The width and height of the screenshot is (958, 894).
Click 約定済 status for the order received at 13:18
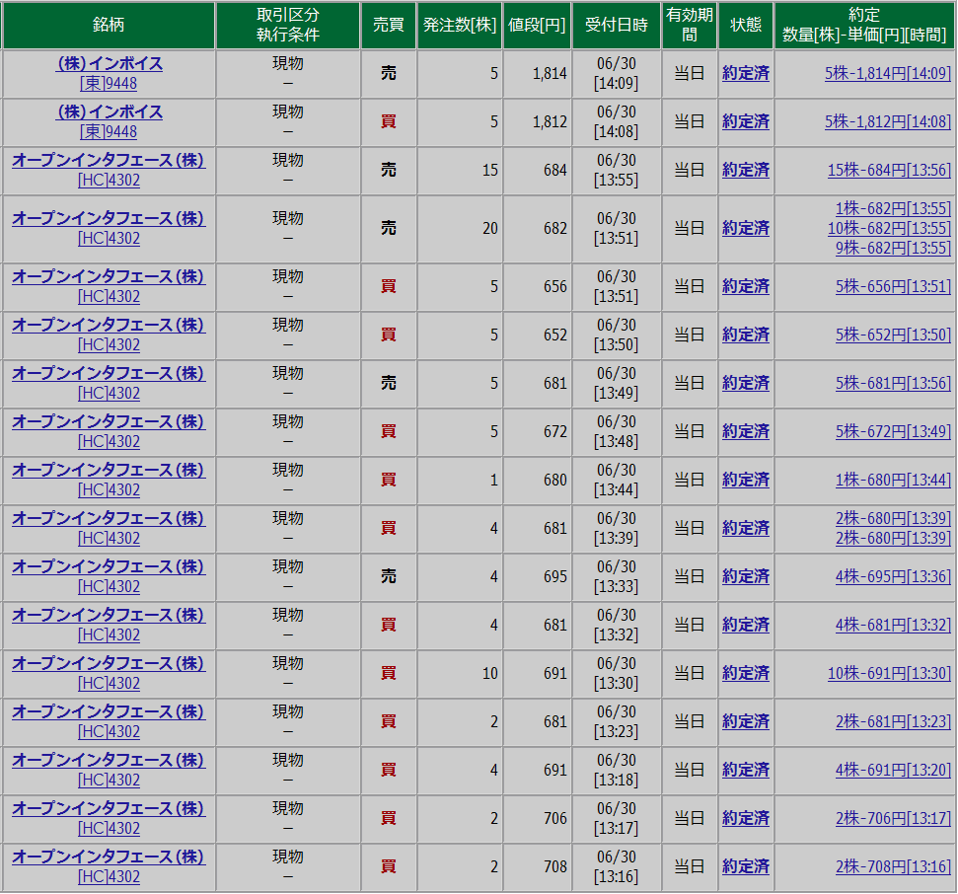[745, 770]
